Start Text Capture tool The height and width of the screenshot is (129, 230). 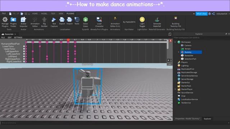coord(54,22)
